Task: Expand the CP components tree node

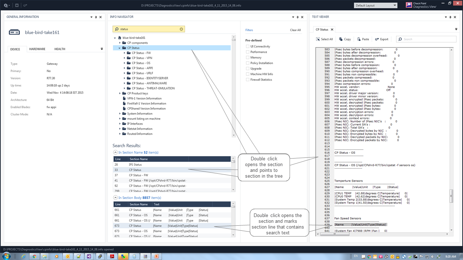Action: (120, 43)
